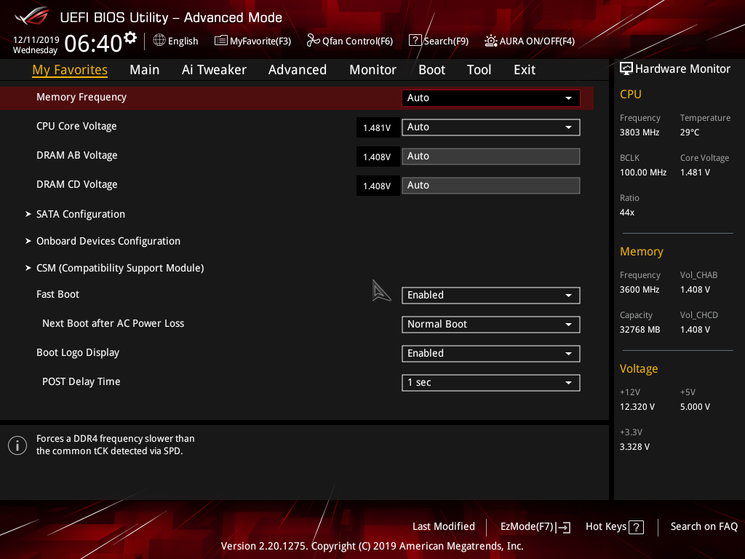Open the Hot Keys help dialog
Viewport: 745px width, 559px height.
click(613, 526)
